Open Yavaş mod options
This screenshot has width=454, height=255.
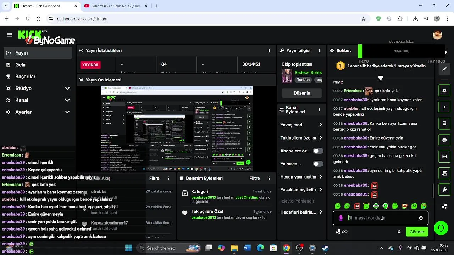pos(301,125)
